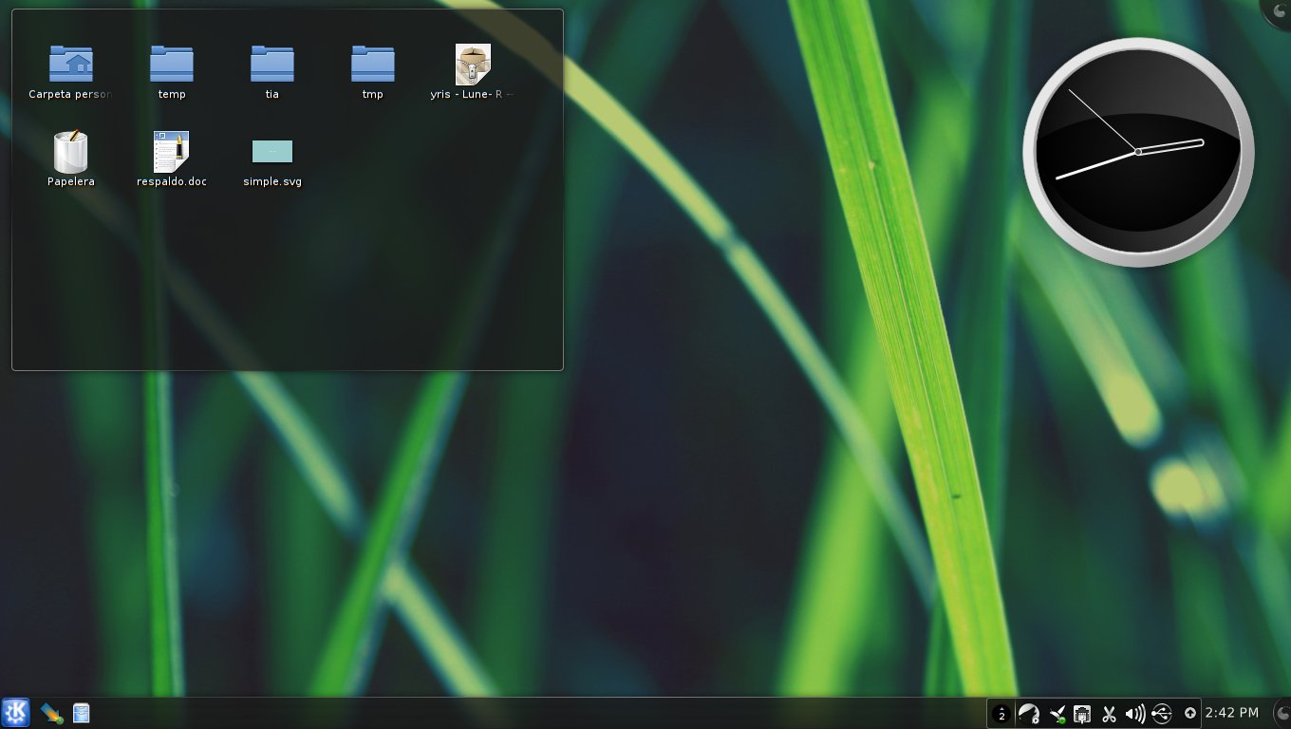Select the respaldo.doc document
Screen dimensions: 1291x729
[172, 159]
